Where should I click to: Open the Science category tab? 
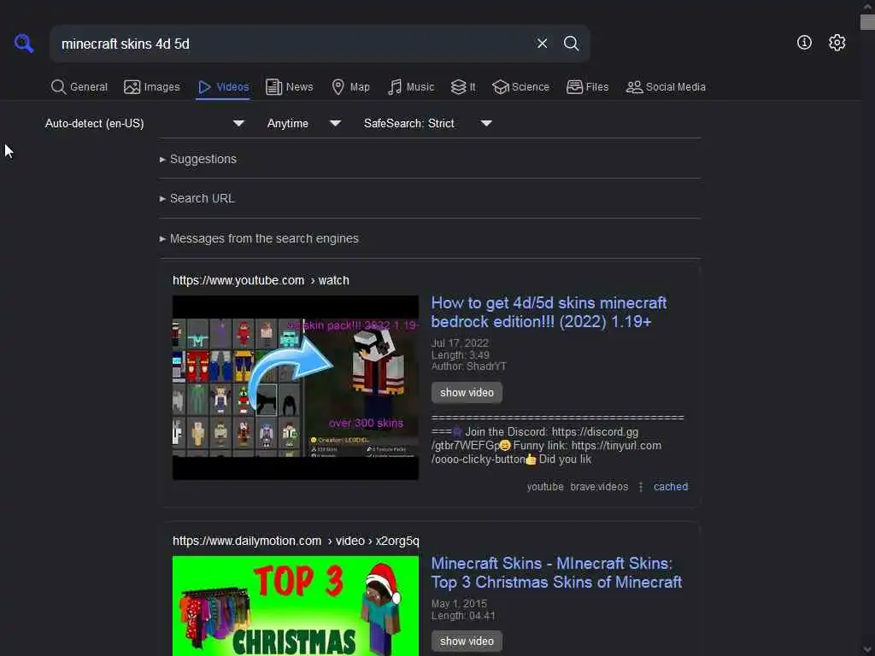(520, 87)
